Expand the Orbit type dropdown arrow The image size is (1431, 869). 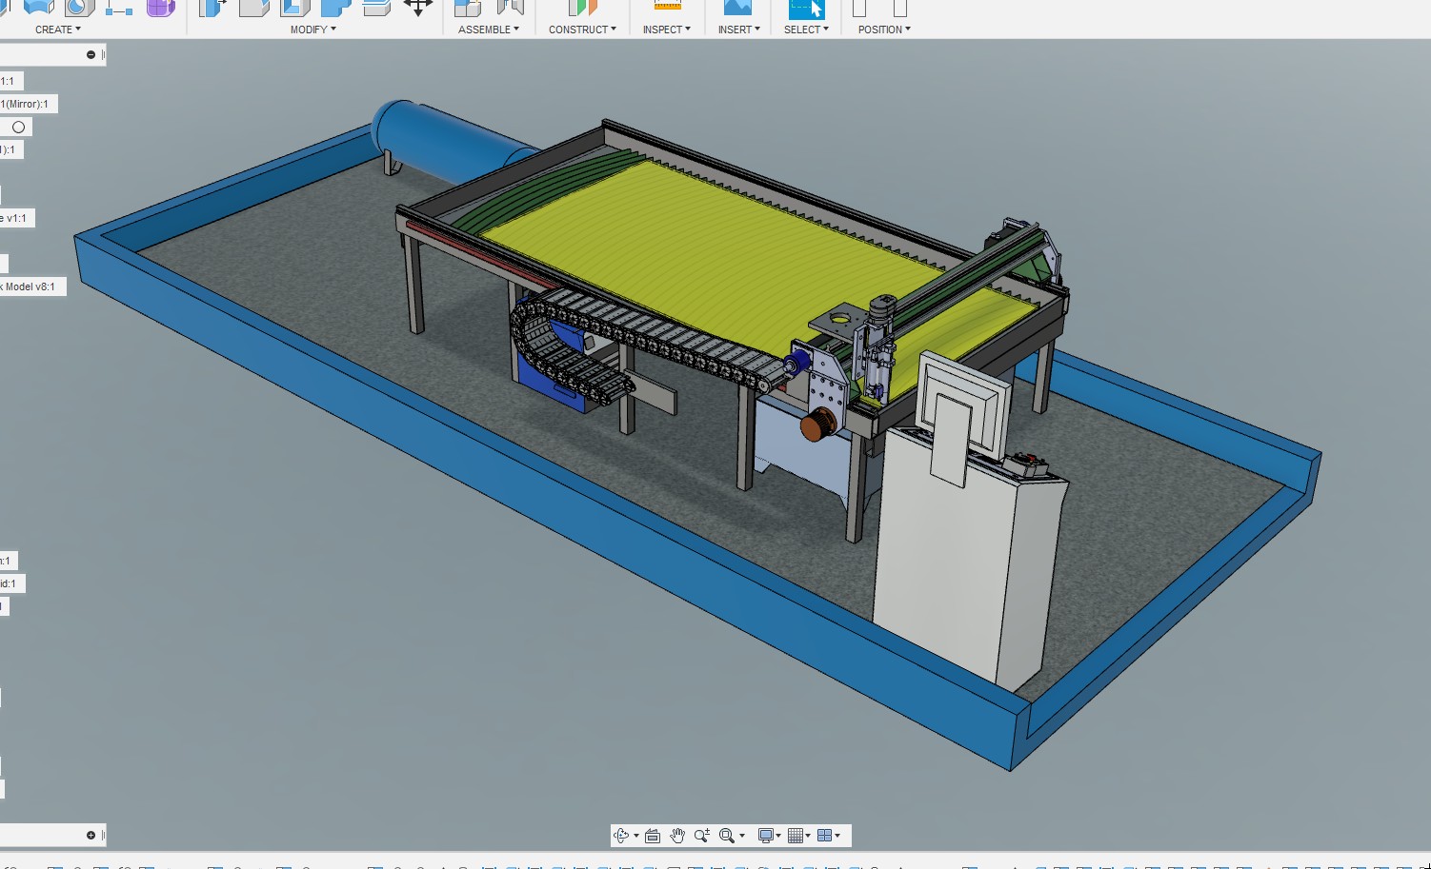636,836
